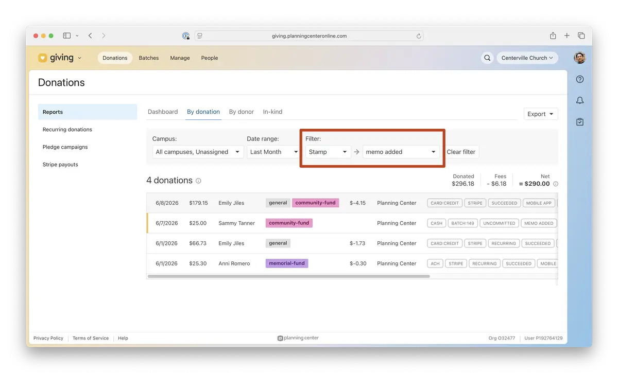Expand the Safari sidebar options chevron
Image resolution: width=618 pixels, height=373 pixels.
tap(77, 35)
